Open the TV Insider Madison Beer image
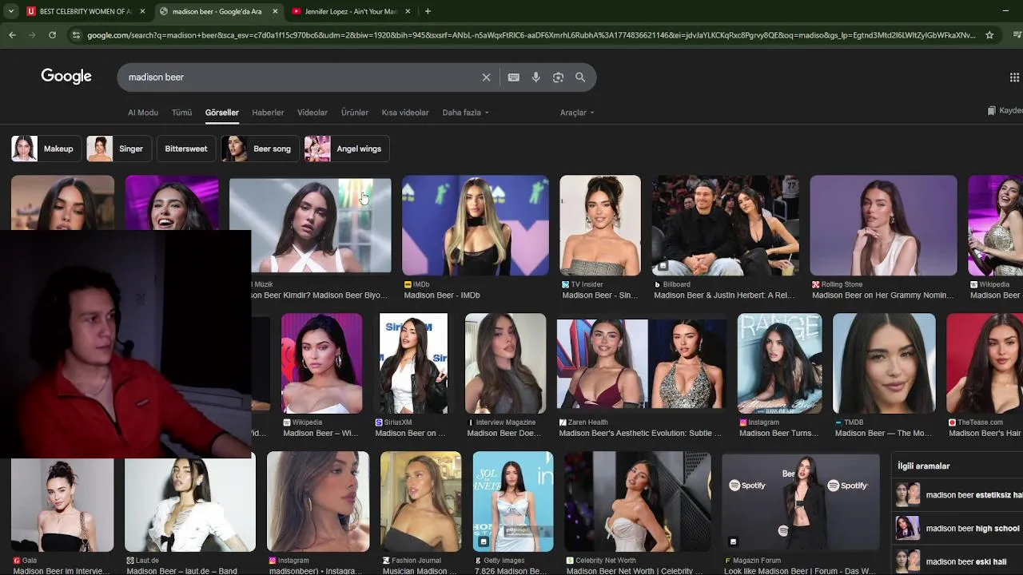1023x575 pixels. pyautogui.click(x=600, y=225)
